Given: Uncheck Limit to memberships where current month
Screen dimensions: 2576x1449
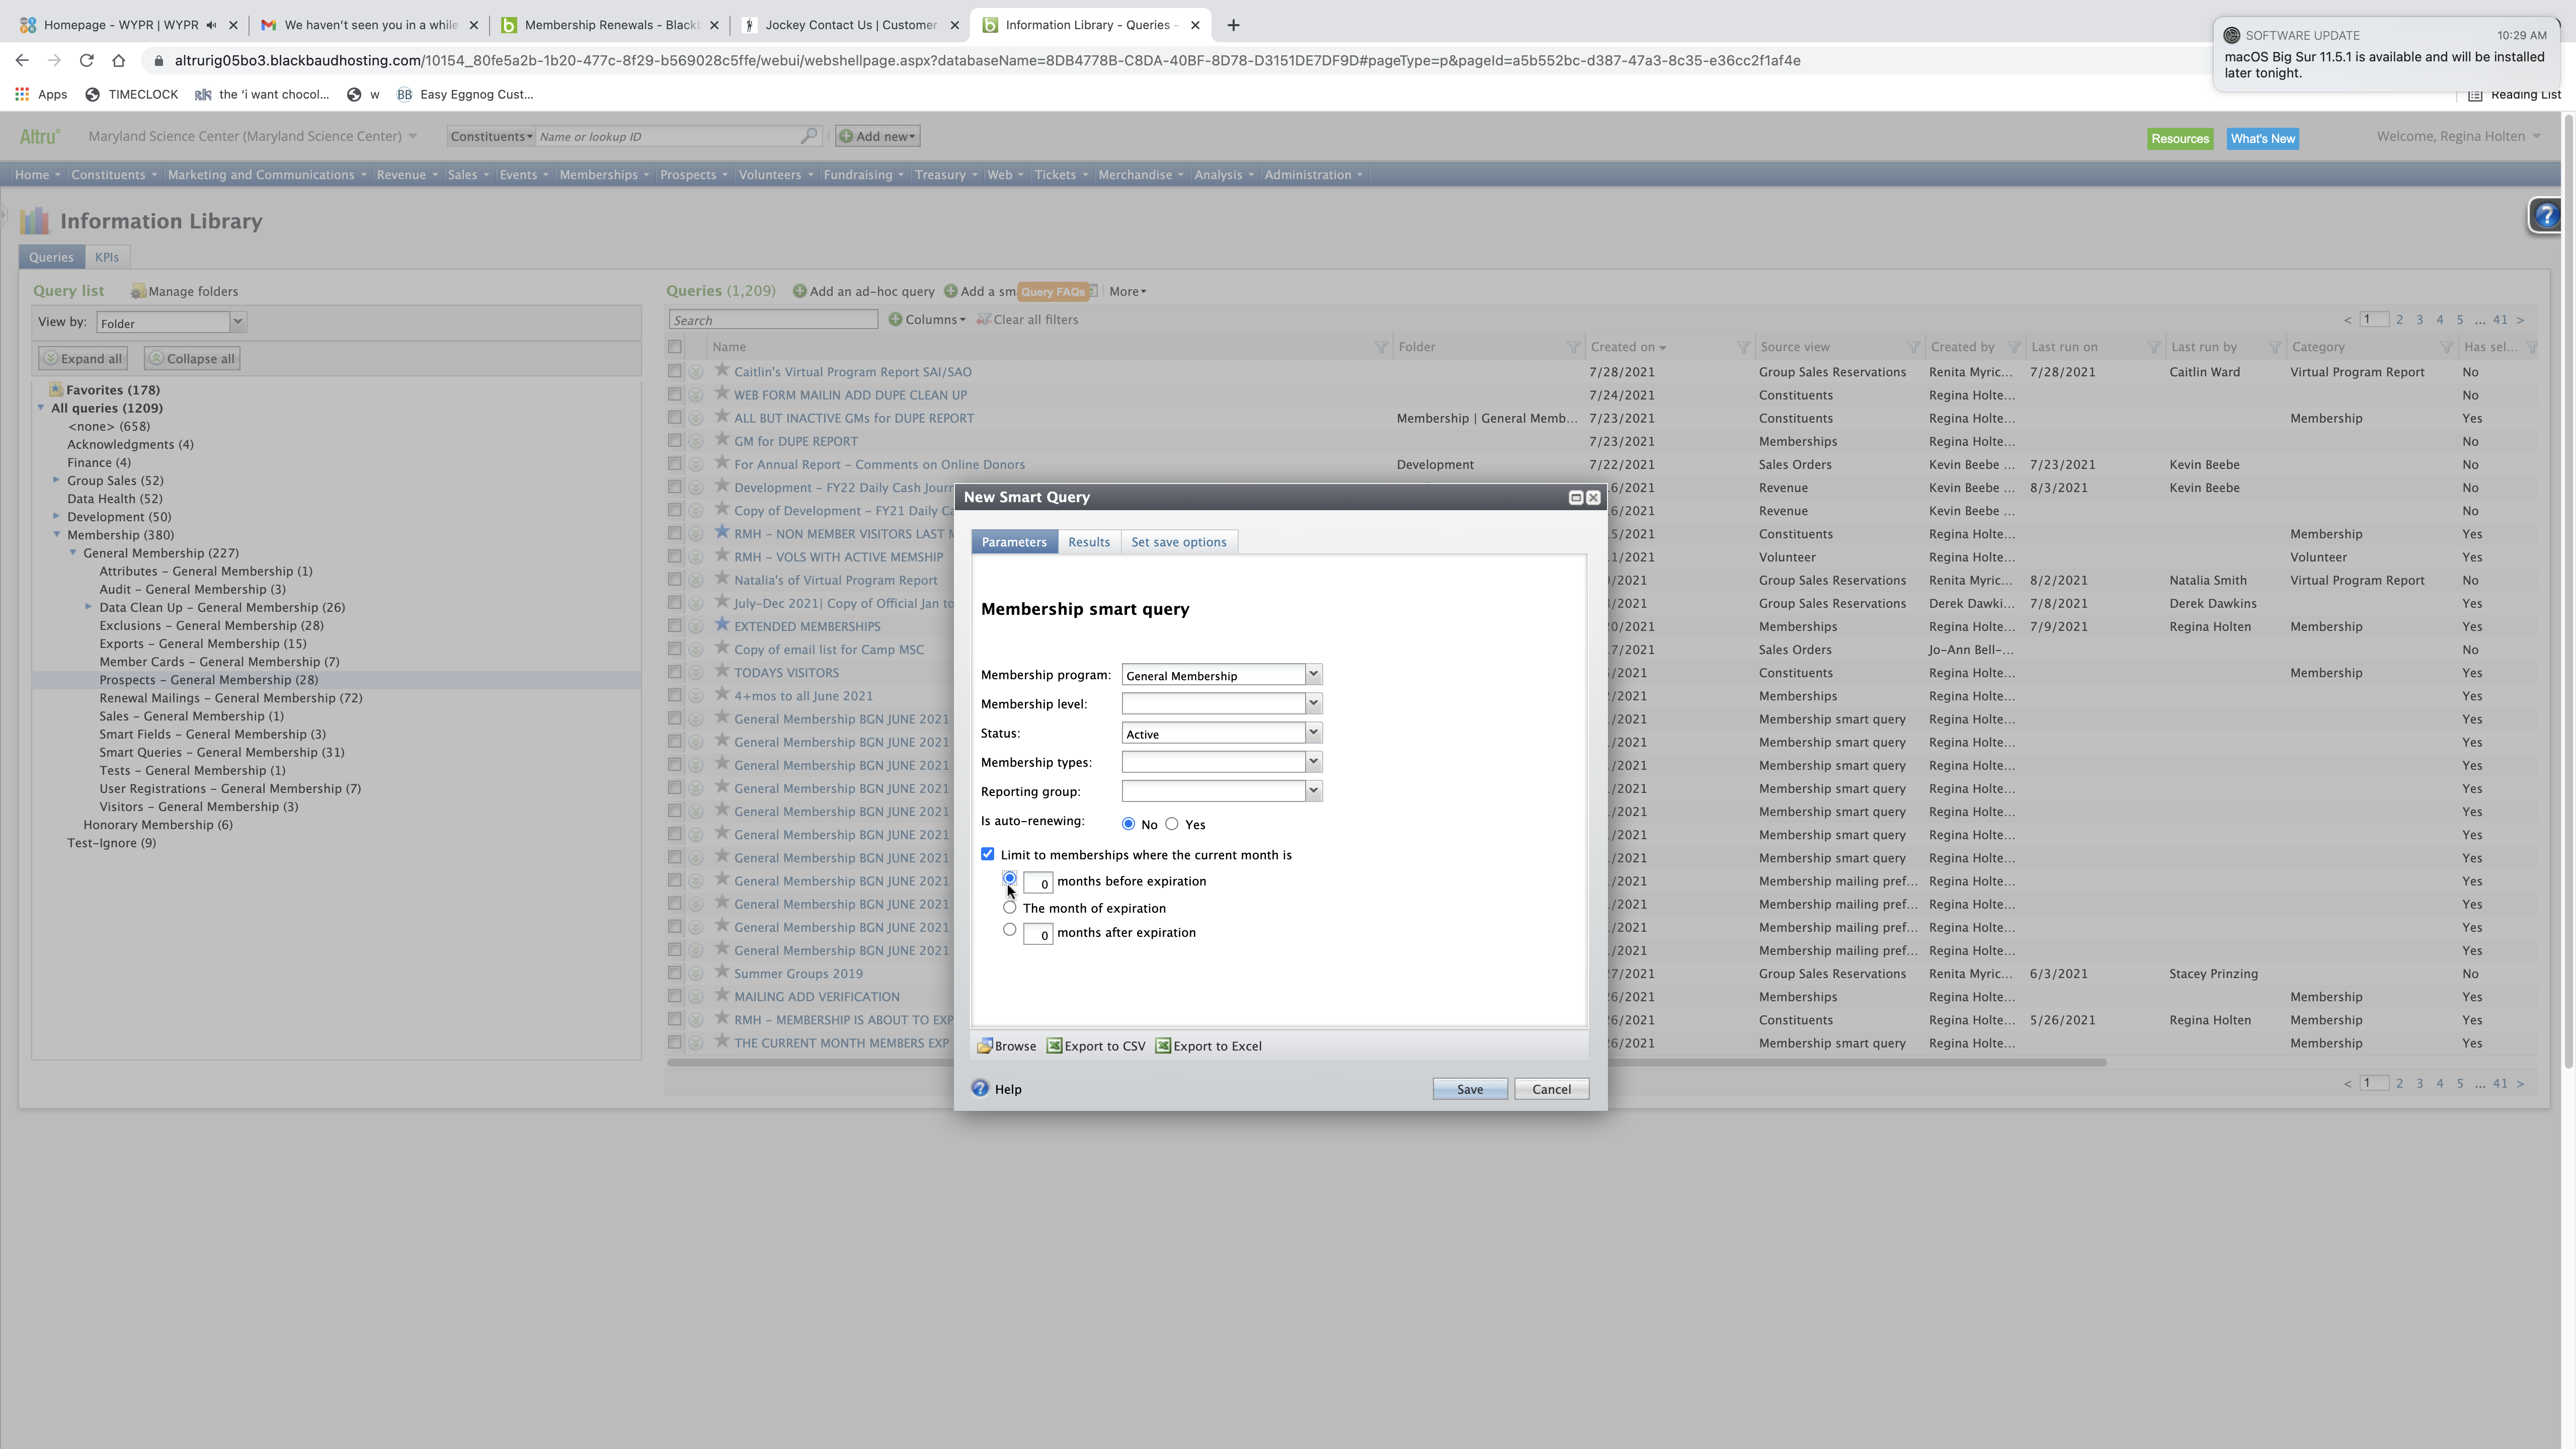Looking at the screenshot, I should (988, 854).
